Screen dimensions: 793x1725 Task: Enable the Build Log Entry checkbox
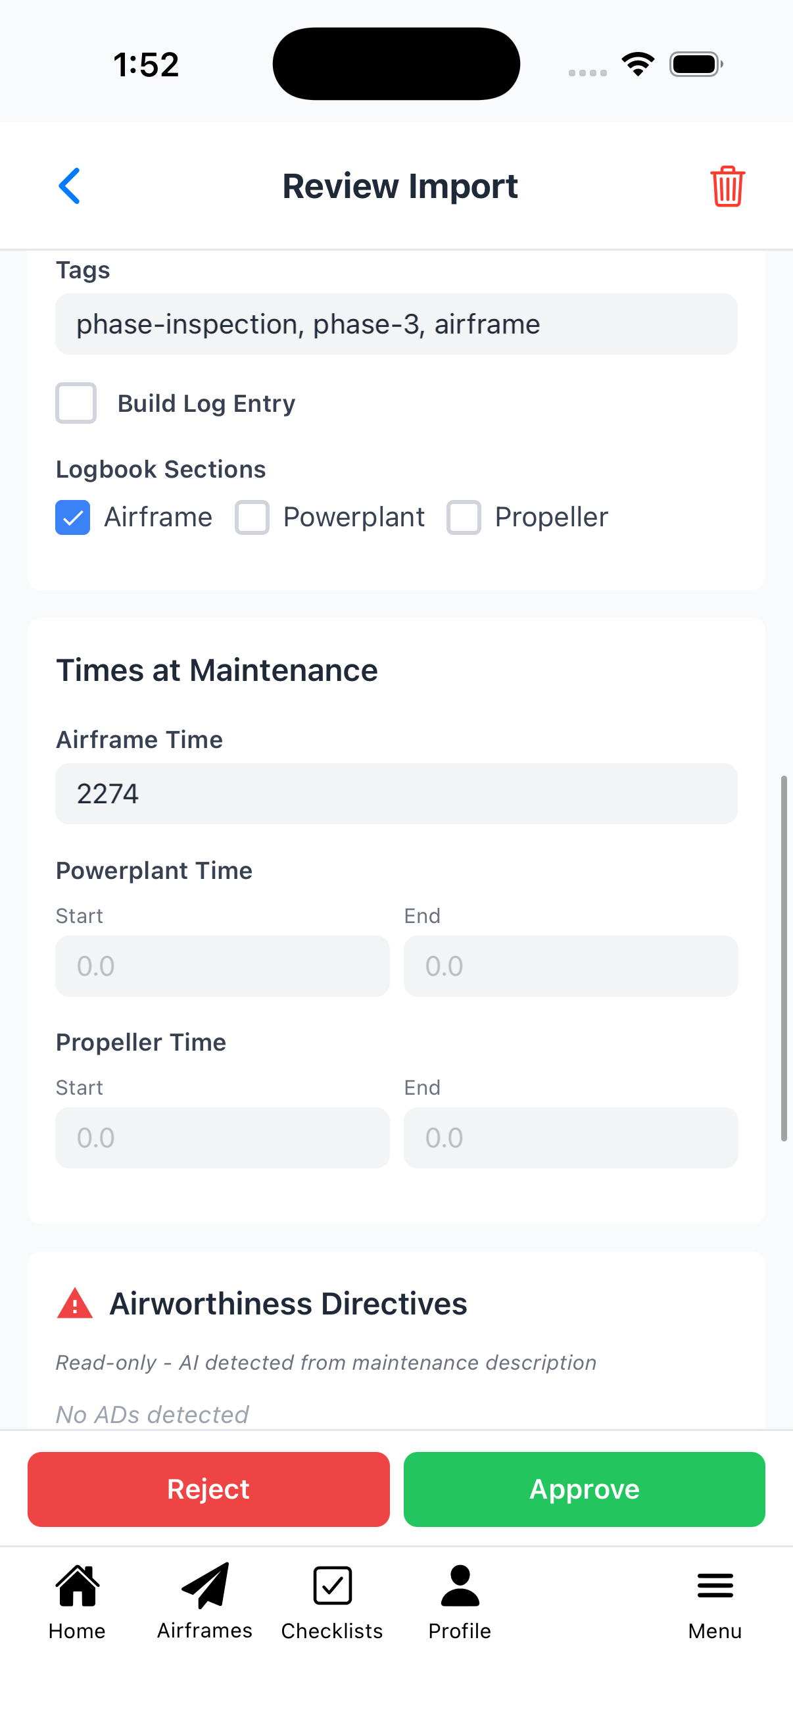click(x=76, y=403)
